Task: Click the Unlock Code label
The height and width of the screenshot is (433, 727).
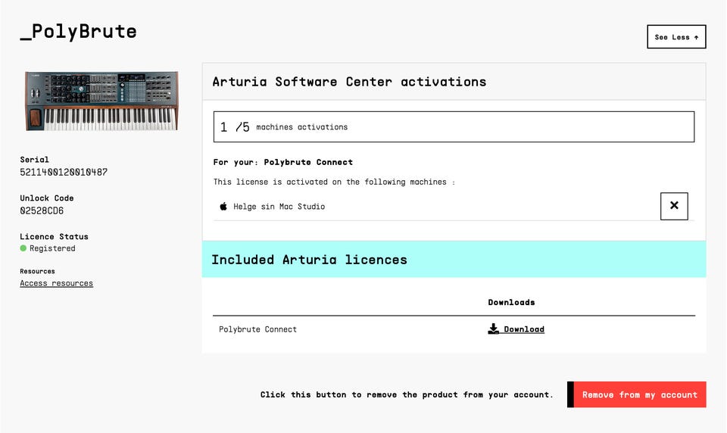Action: click(46, 198)
